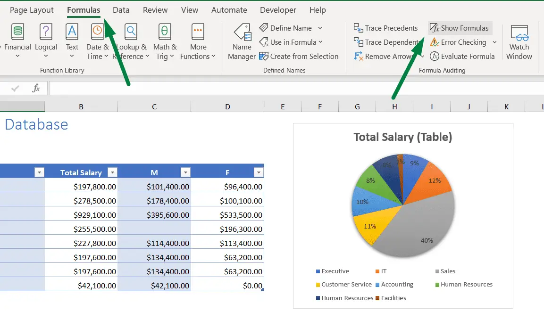The height and width of the screenshot is (319, 544).
Task: Click the Trace Precedents label
Action: tap(391, 28)
